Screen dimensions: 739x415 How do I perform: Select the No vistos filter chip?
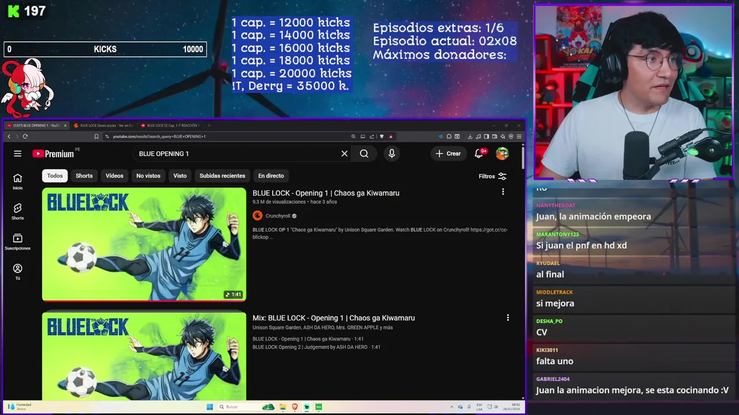tap(148, 176)
